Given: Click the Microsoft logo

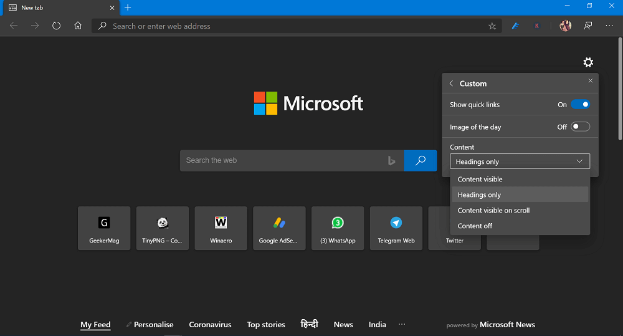Looking at the screenshot, I should tap(308, 103).
